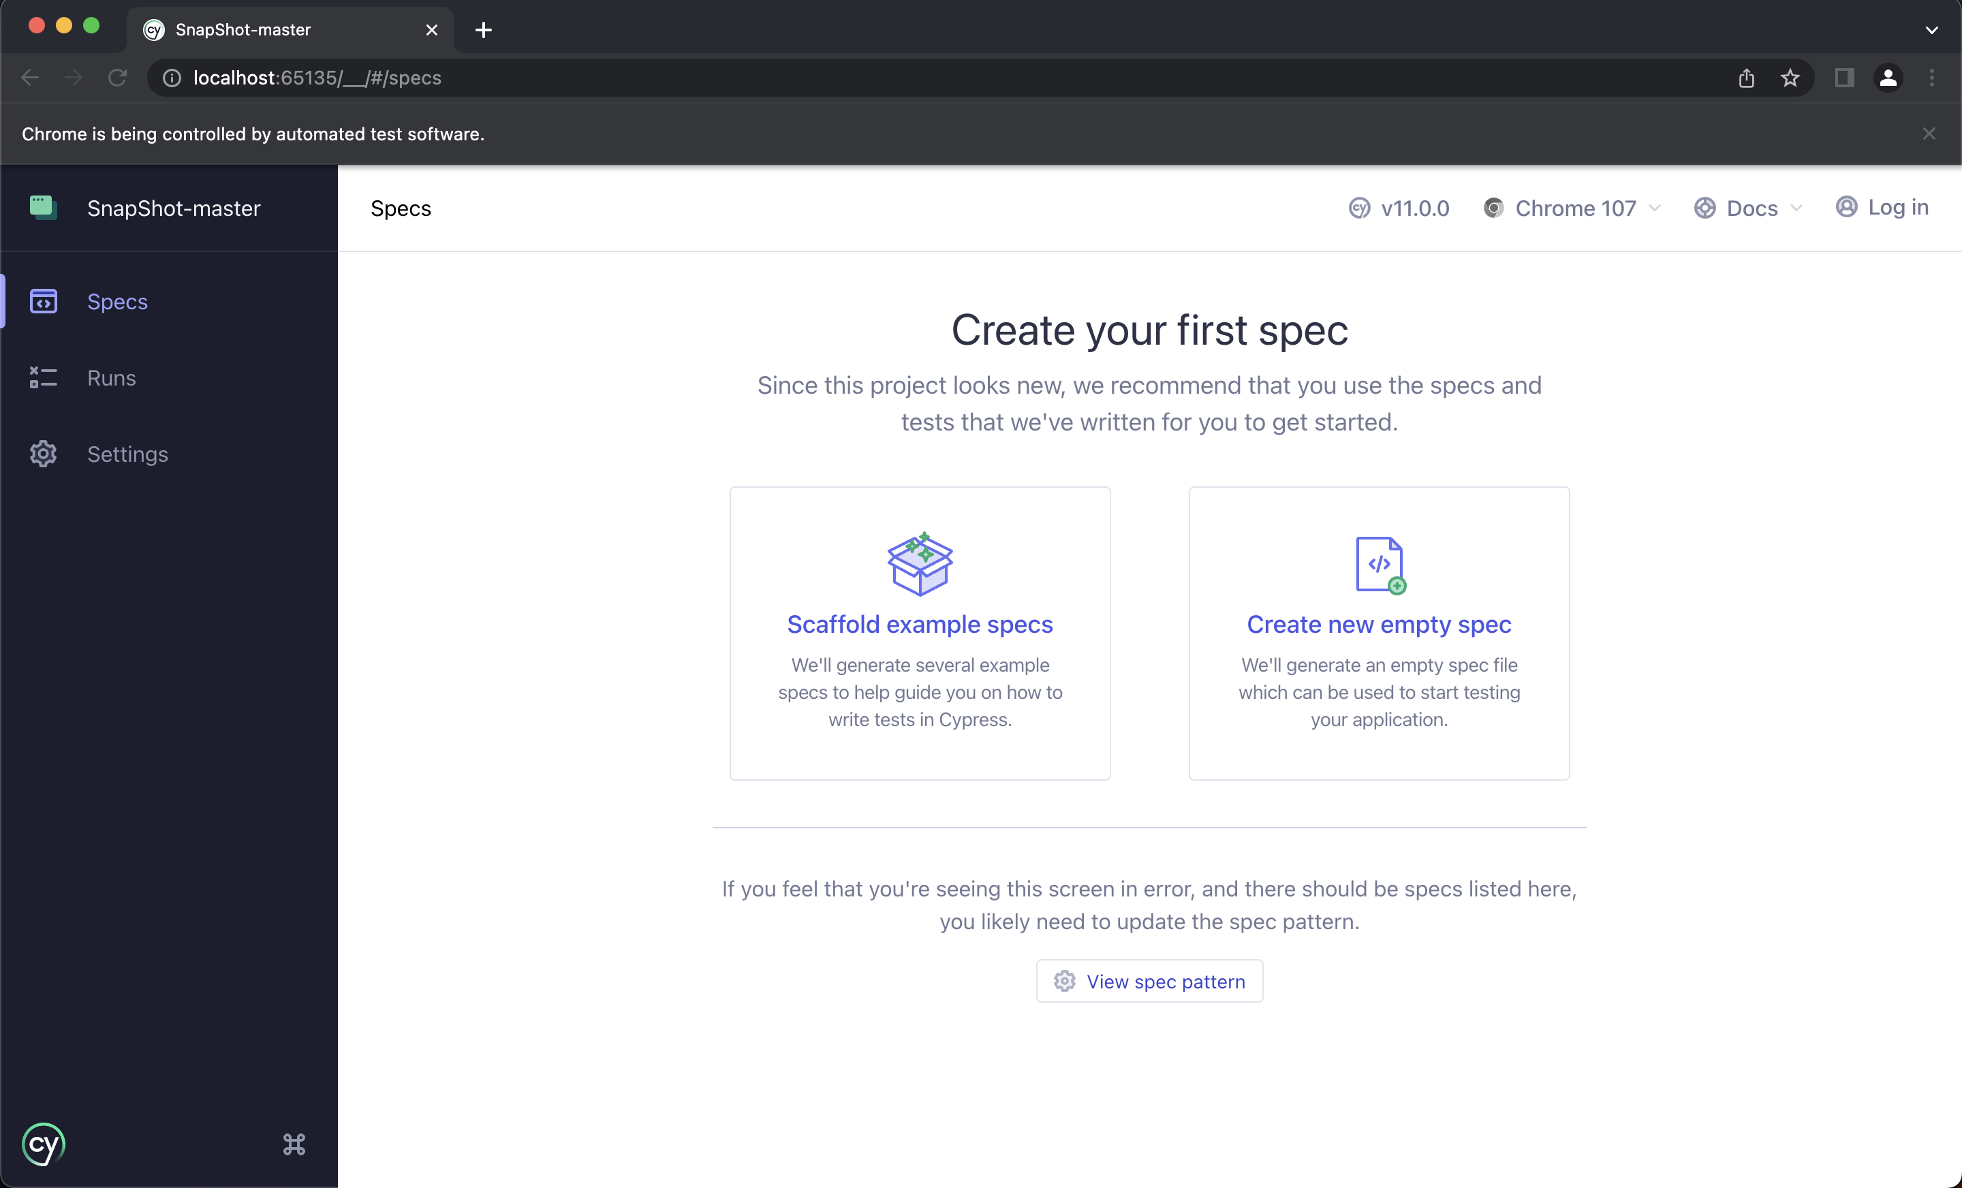Click the View spec pattern gear icon
Screen dimensions: 1962x1188
tap(1065, 981)
